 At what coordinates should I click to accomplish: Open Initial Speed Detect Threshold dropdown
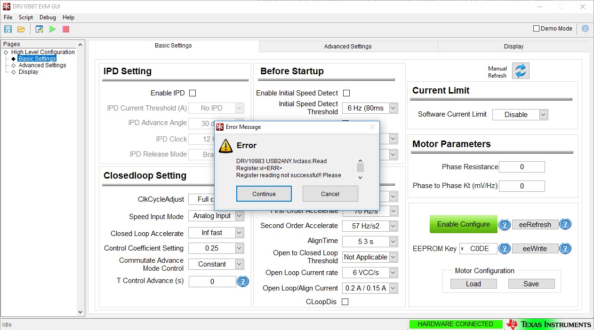tap(393, 108)
